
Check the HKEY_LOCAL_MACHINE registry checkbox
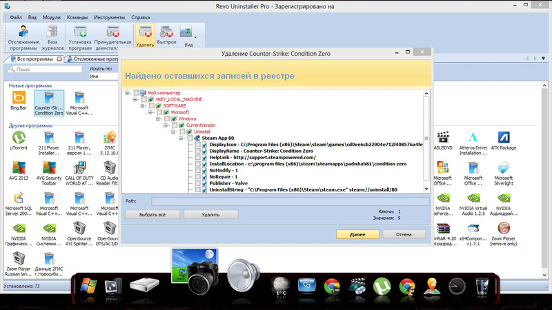pyautogui.click(x=144, y=99)
